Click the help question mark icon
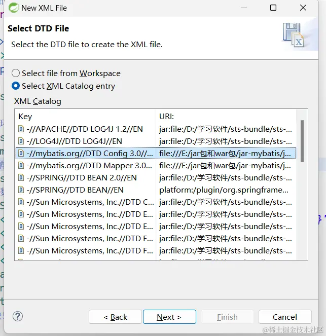 pyautogui.click(x=18, y=317)
